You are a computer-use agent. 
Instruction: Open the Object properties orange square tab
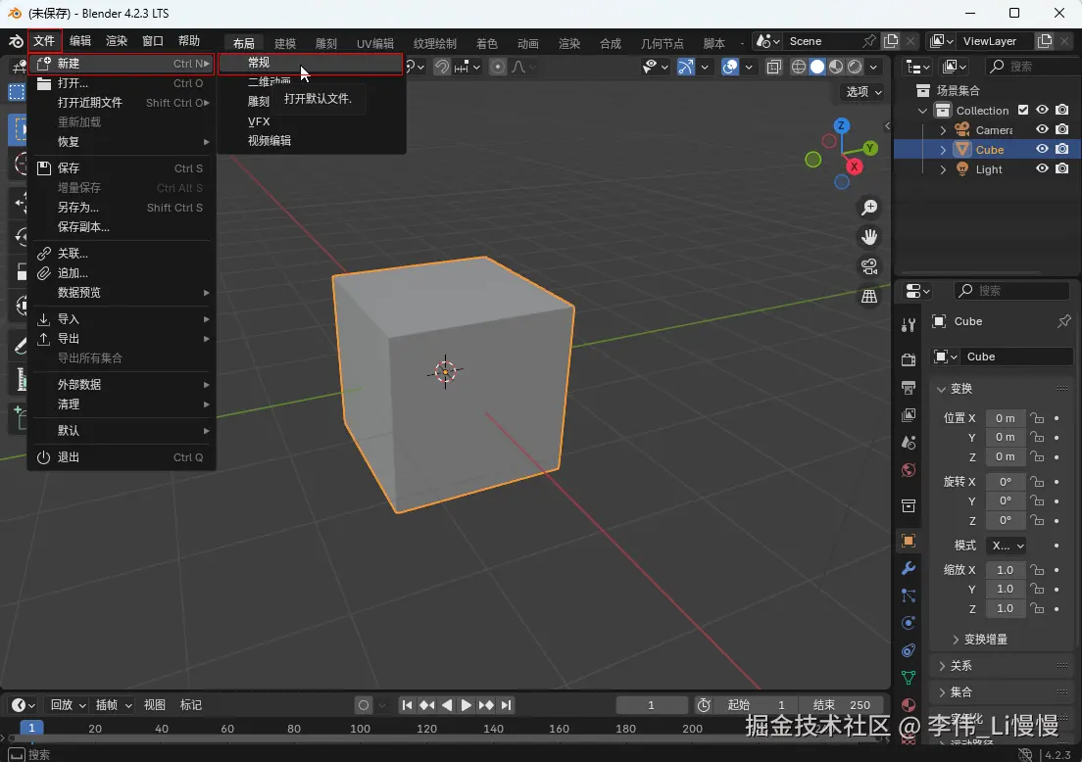909,541
